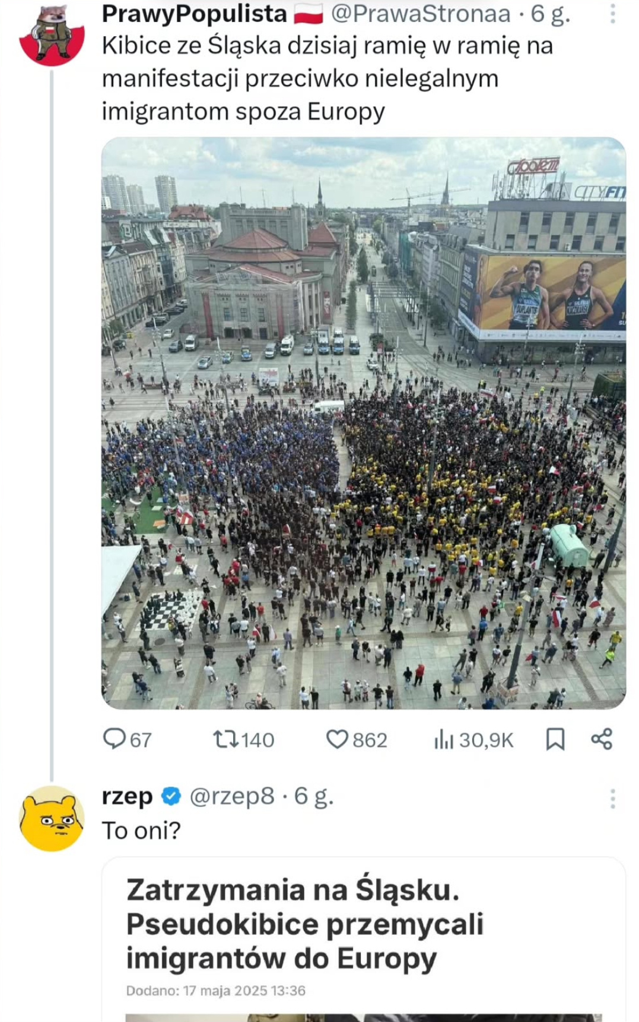Click the reply text 'To oni?'
Screen dimensions: 639x1022
[x=141, y=831]
